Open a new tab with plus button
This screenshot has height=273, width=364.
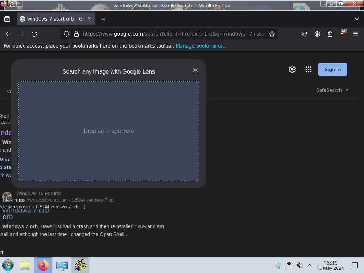103,19
